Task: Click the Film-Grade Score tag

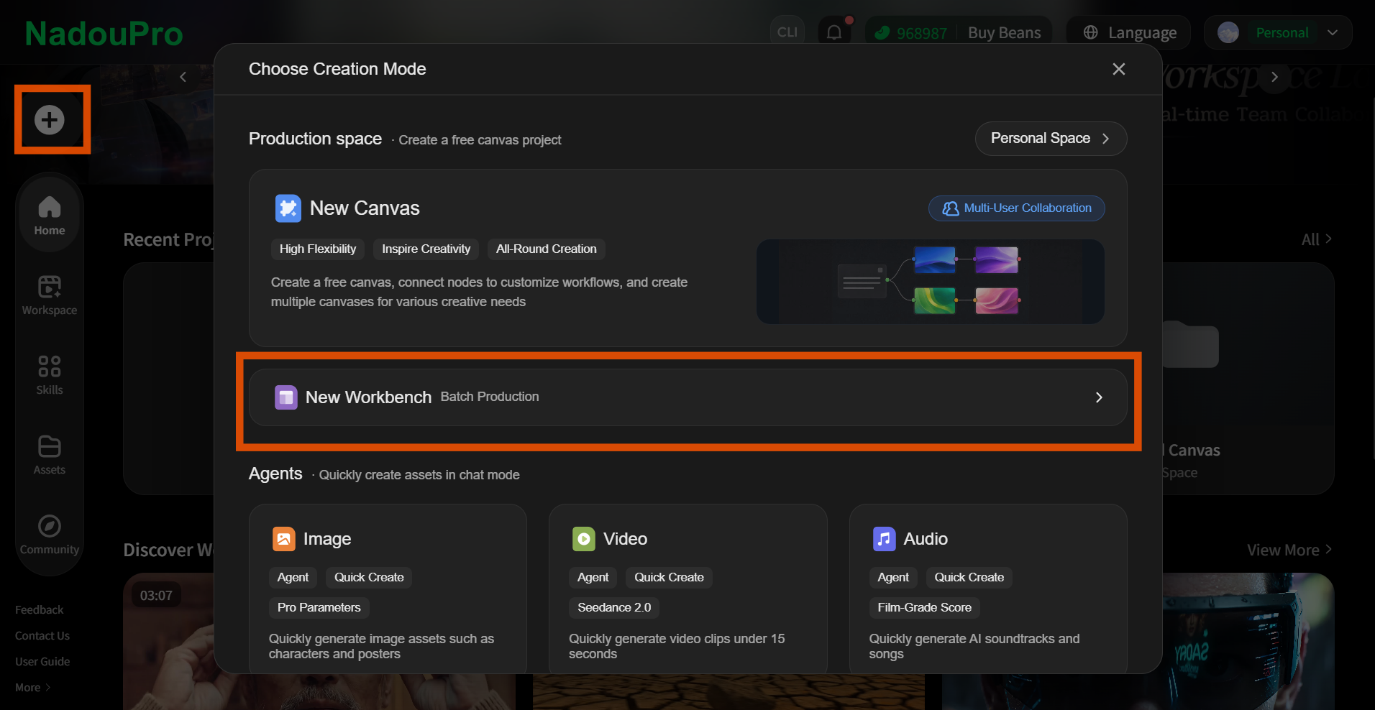Action: (925, 608)
